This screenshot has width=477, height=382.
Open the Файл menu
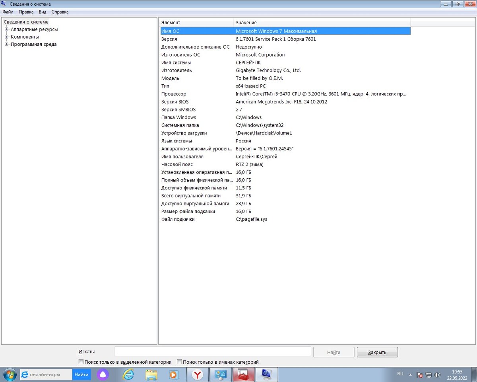pos(8,12)
